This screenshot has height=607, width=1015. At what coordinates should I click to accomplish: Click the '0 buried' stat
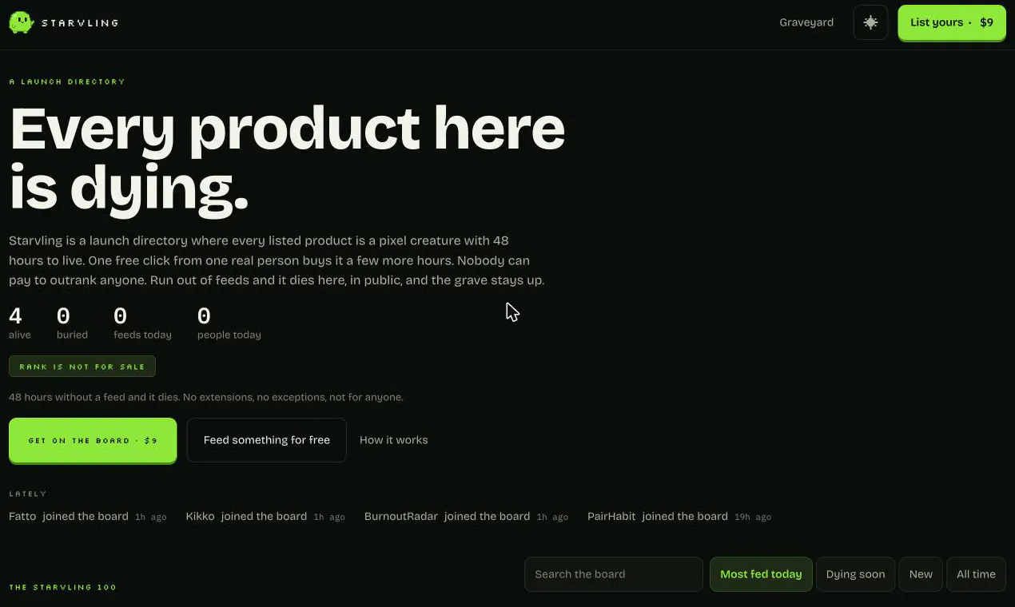coord(72,323)
